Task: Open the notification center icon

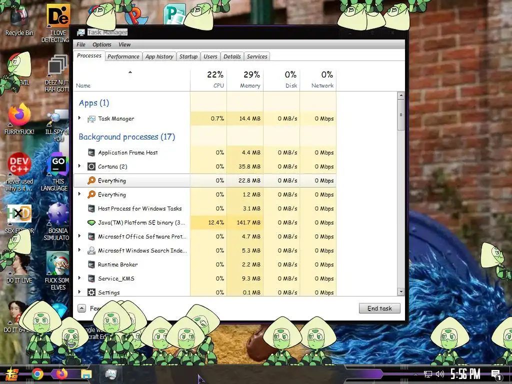Action: 496,374
